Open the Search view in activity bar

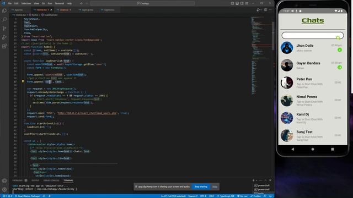pos(4,20)
